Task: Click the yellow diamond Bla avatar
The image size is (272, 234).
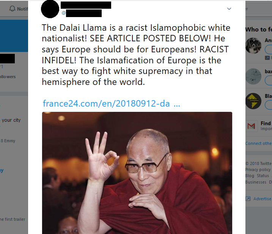Action: [253, 101]
